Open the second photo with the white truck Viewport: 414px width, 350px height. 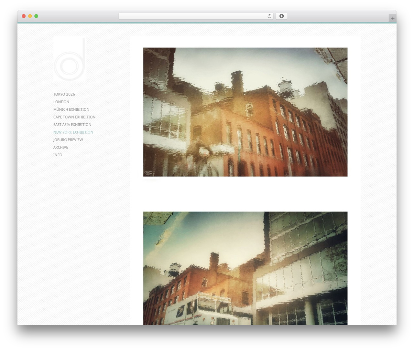coord(245,268)
